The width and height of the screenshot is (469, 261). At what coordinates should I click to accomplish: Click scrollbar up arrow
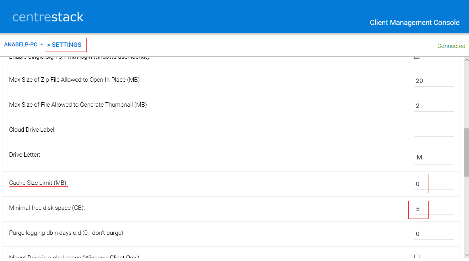(467, 60)
